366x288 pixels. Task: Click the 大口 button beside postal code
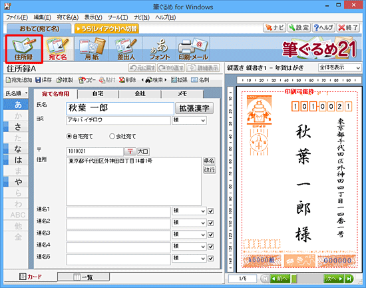(143, 151)
